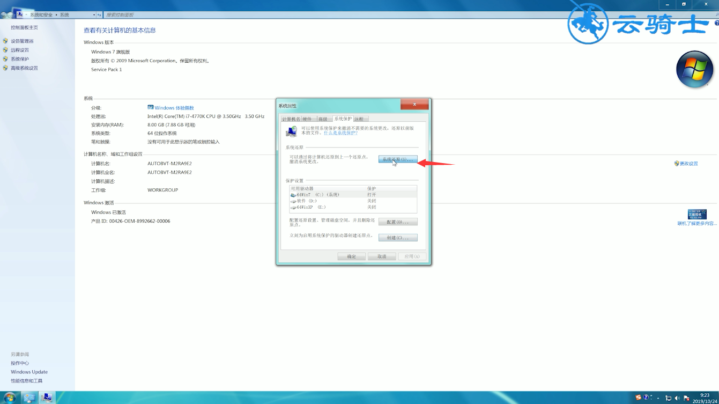Click the blue help icon in the tray

647,398
